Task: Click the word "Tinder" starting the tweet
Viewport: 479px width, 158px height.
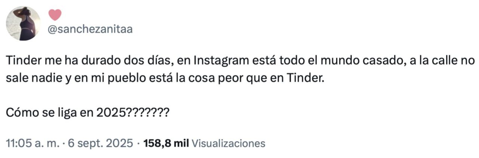Action: [x=20, y=61]
